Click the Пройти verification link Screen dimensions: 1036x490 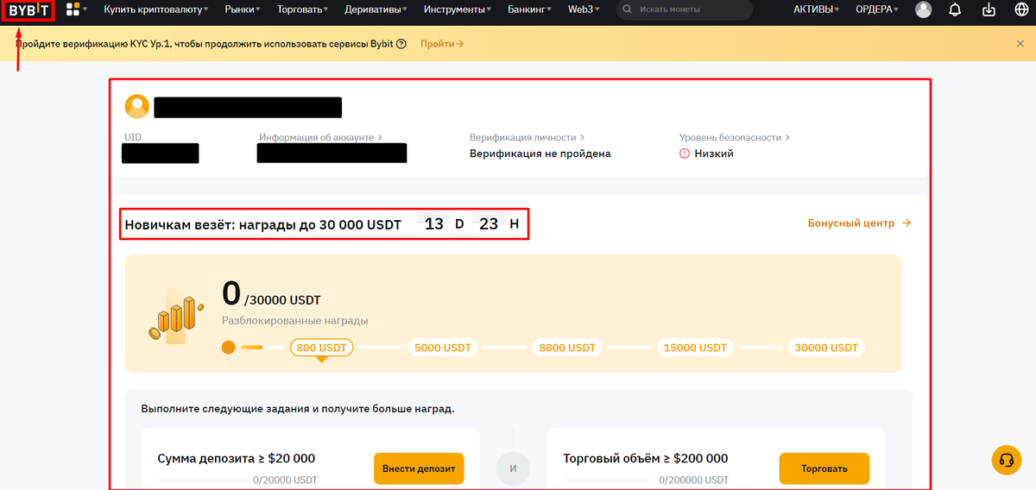pyautogui.click(x=442, y=44)
